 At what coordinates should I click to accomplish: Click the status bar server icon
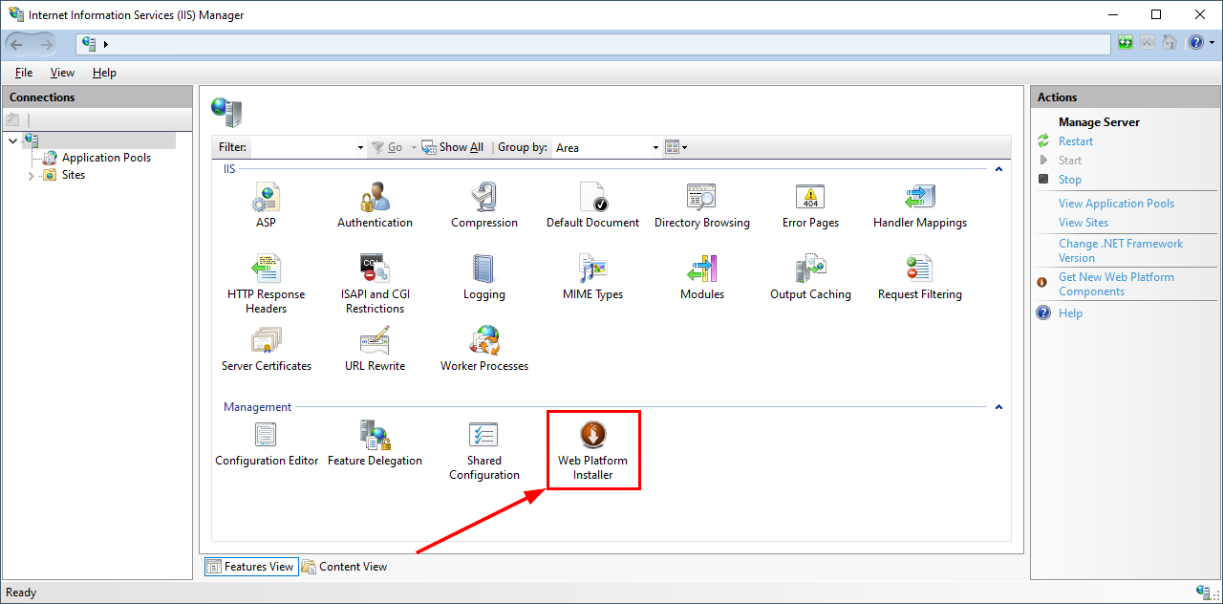click(1203, 593)
